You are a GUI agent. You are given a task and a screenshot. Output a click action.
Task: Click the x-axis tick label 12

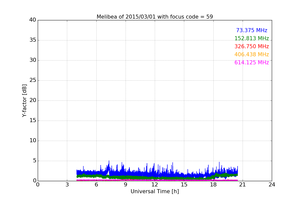pos(155,185)
